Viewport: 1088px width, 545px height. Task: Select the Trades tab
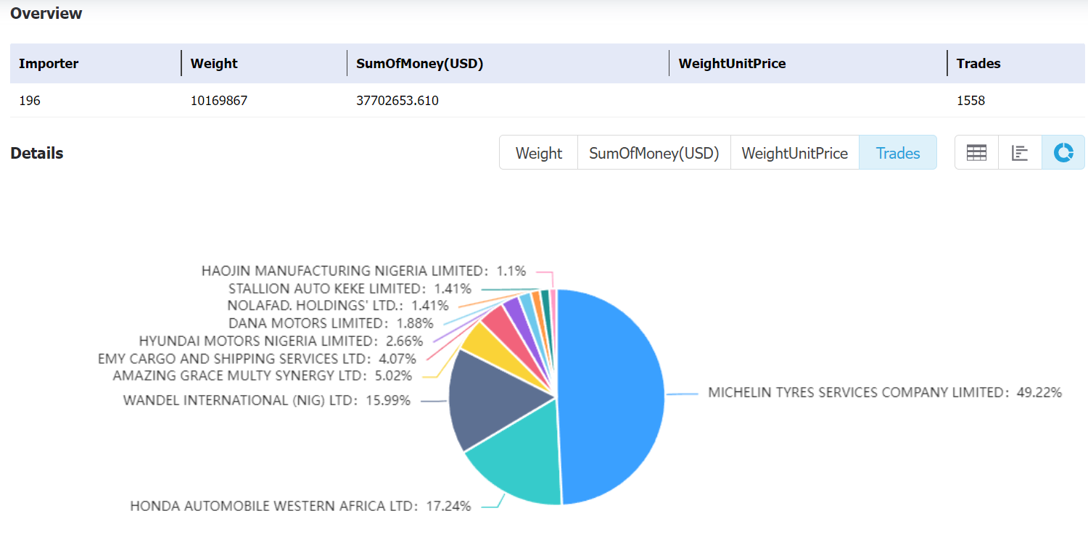(897, 153)
